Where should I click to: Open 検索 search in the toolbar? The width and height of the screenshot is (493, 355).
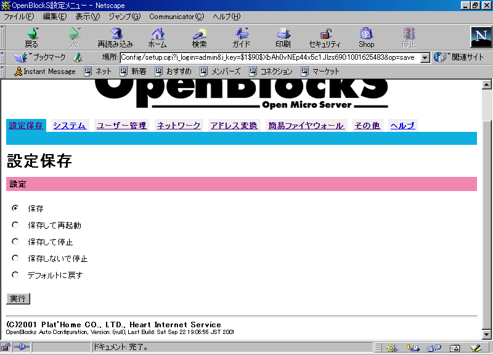pos(199,38)
